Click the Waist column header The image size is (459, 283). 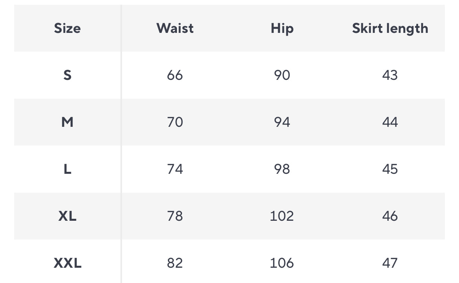[175, 28]
